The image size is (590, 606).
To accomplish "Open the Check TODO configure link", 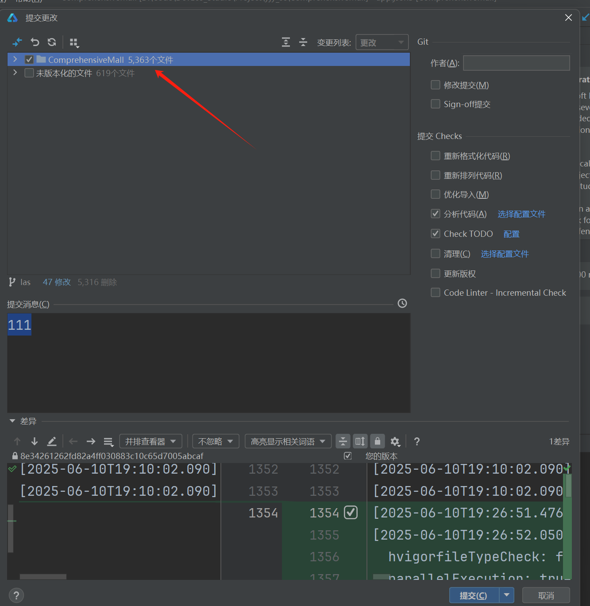I will [x=512, y=234].
